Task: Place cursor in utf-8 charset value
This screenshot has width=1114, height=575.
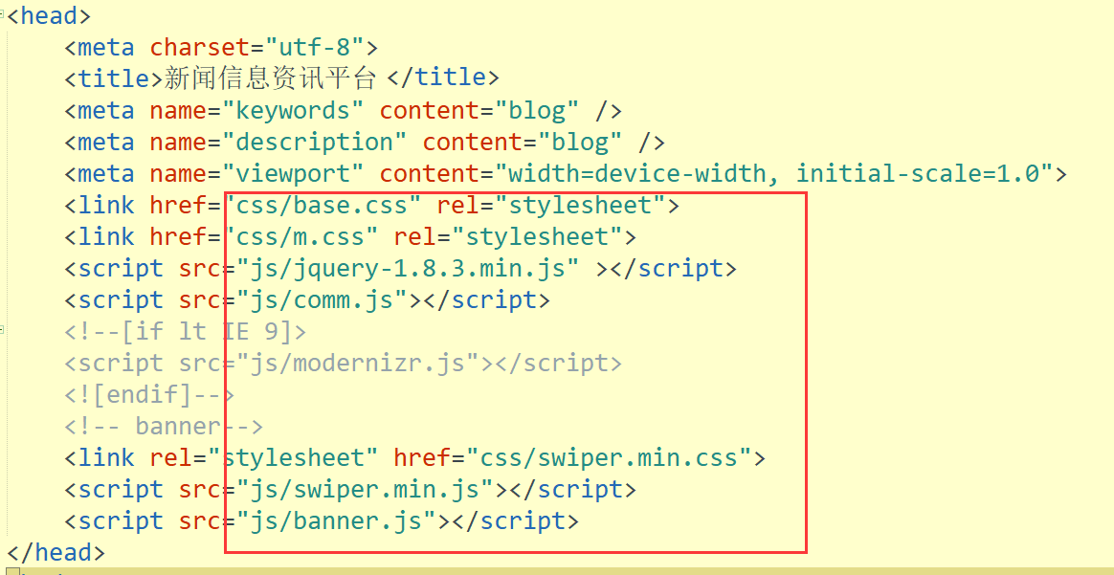Action: click(x=314, y=48)
